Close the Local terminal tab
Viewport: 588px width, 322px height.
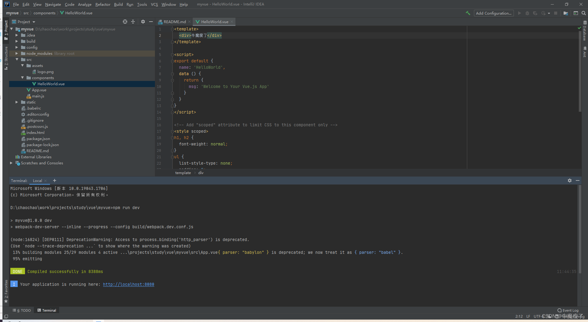(x=45, y=181)
